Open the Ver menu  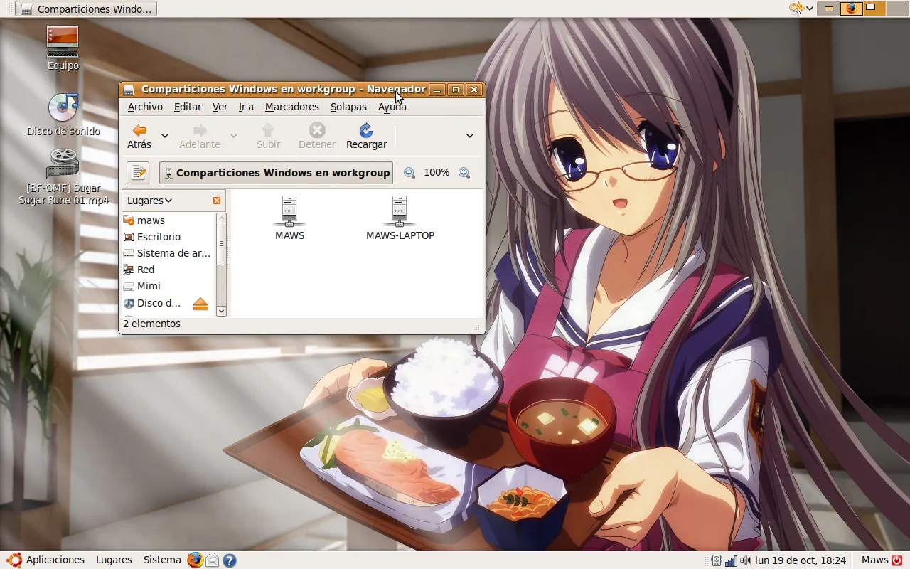click(220, 107)
